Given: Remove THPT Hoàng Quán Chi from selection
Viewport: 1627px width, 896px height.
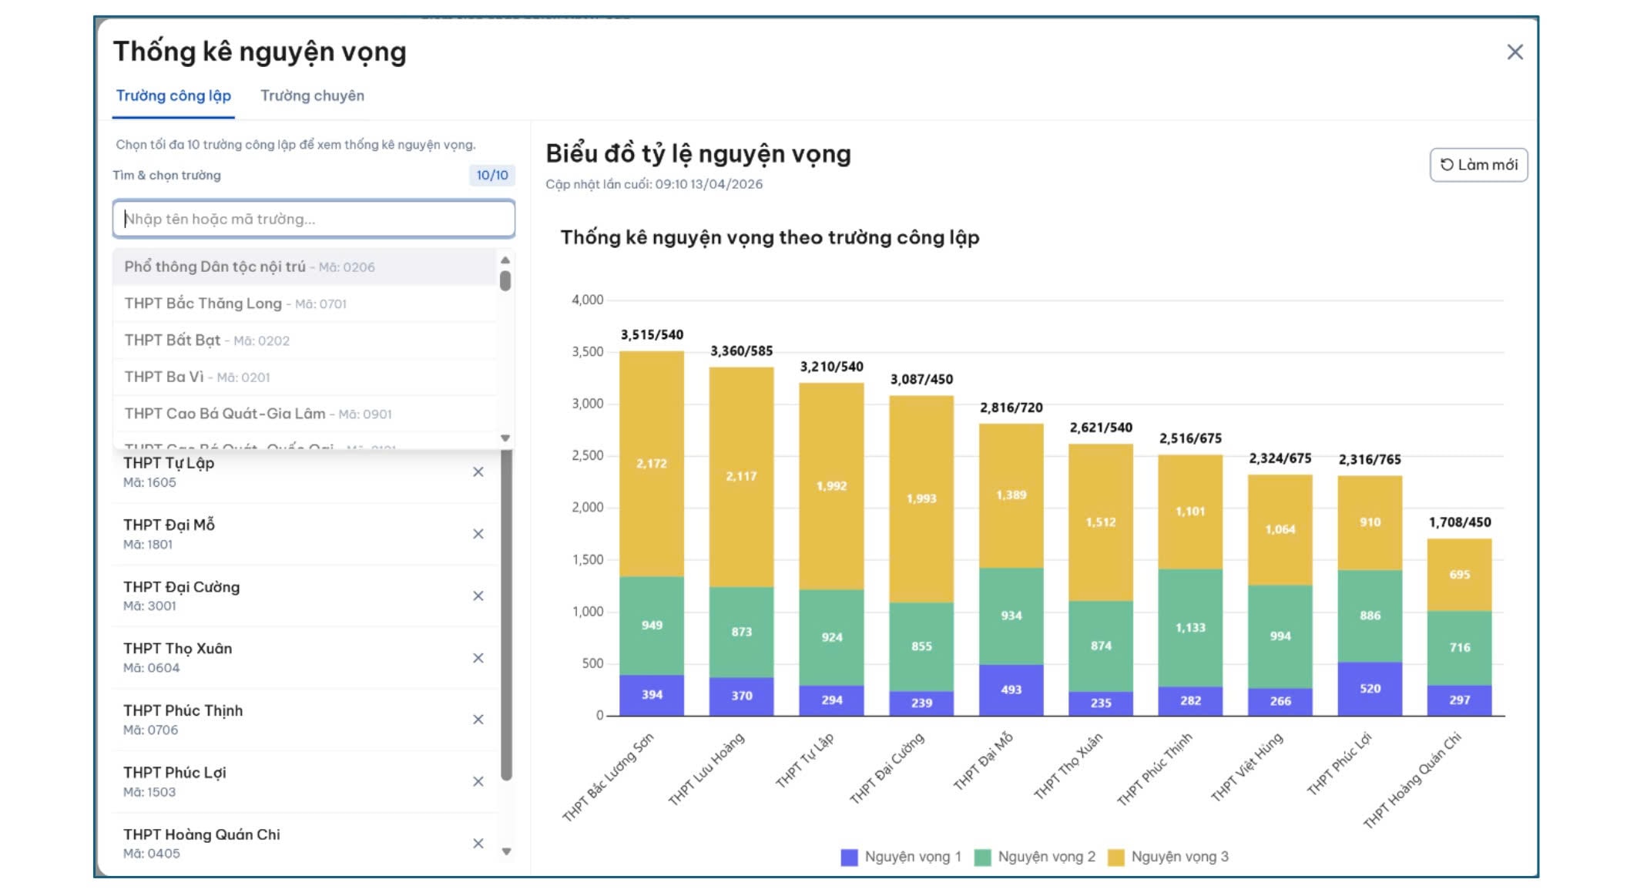Looking at the screenshot, I should [478, 844].
